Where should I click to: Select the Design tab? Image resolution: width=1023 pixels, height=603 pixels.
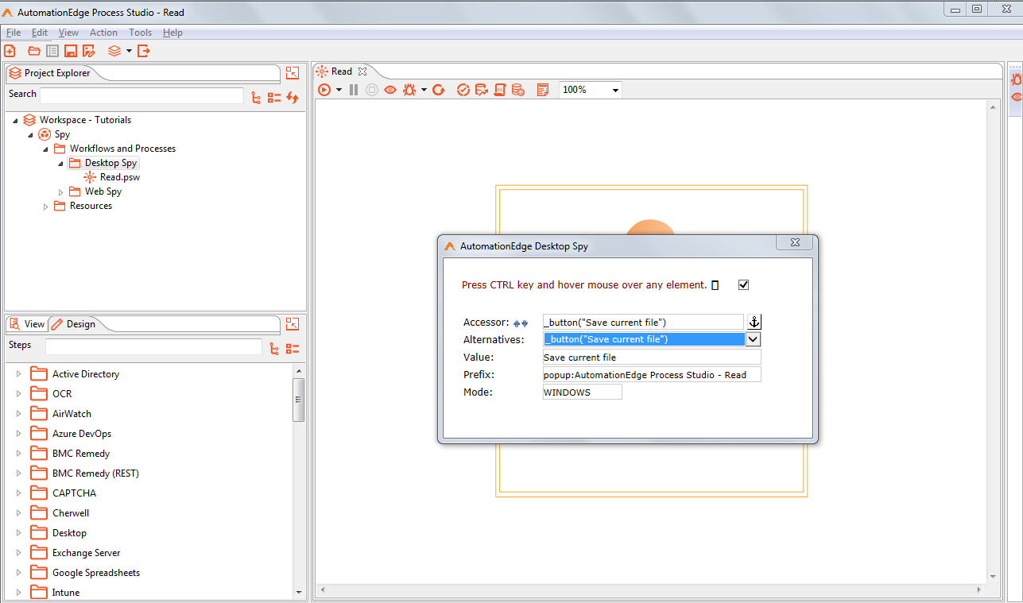(73, 323)
